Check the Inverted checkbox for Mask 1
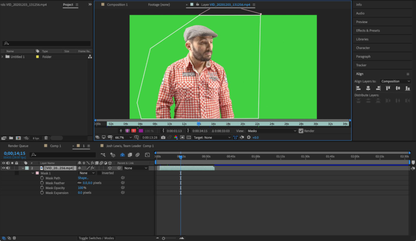Image resolution: width=416 pixels, height=241 pixels. (x=99, y=173)
